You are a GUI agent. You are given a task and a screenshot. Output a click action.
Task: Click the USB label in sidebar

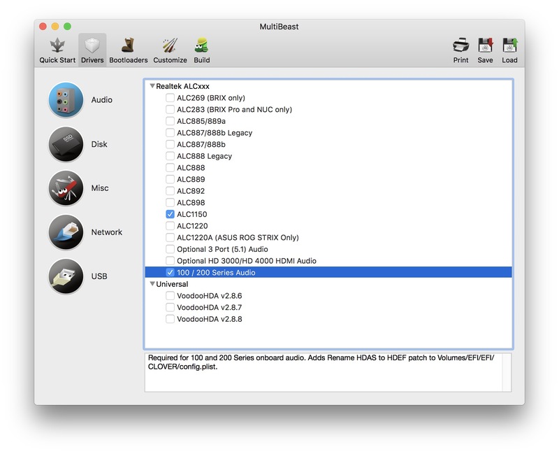pos(99,276)
